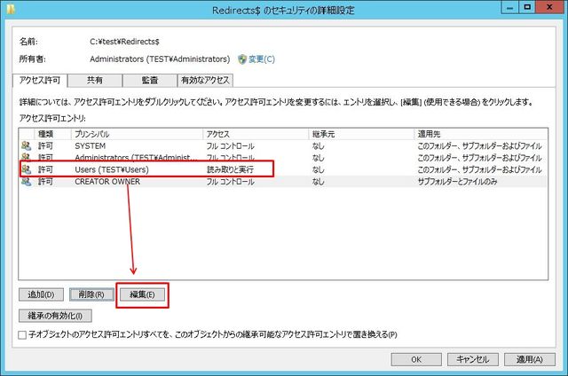Open the 有効なアクセス tab
This screenshot has width=568, height=376.
(205, 81)
